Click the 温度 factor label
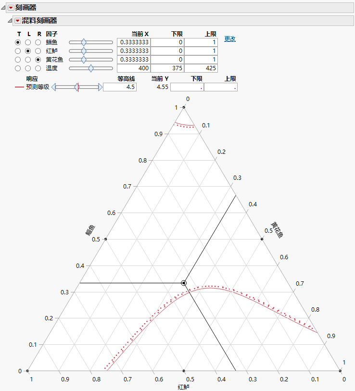The width and height of the screenshot is (355, 391). 51,68
